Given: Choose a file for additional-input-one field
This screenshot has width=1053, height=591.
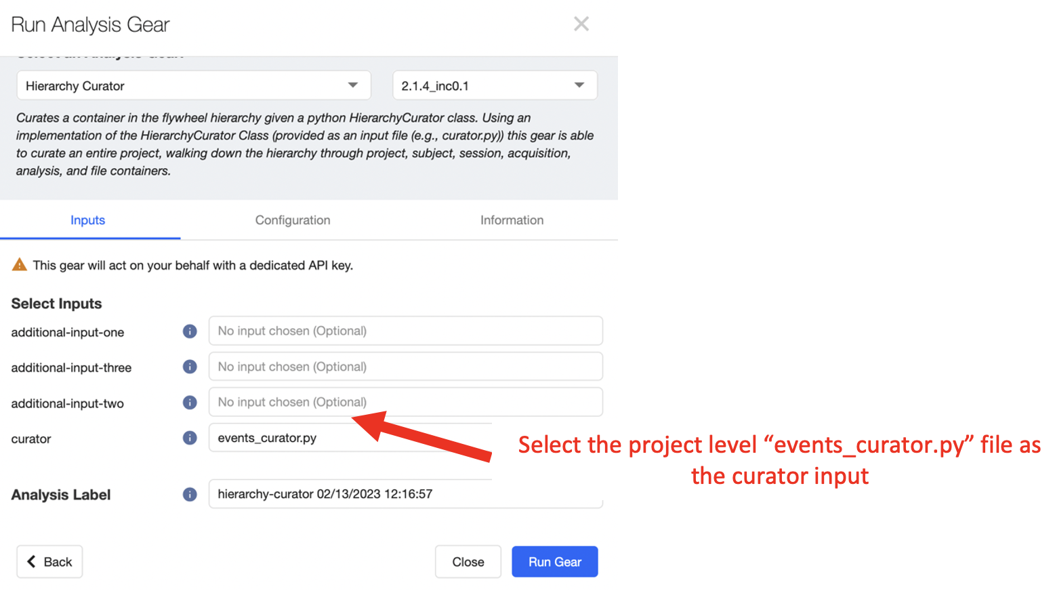Looking at the screenshot, I should pos(406,331).
